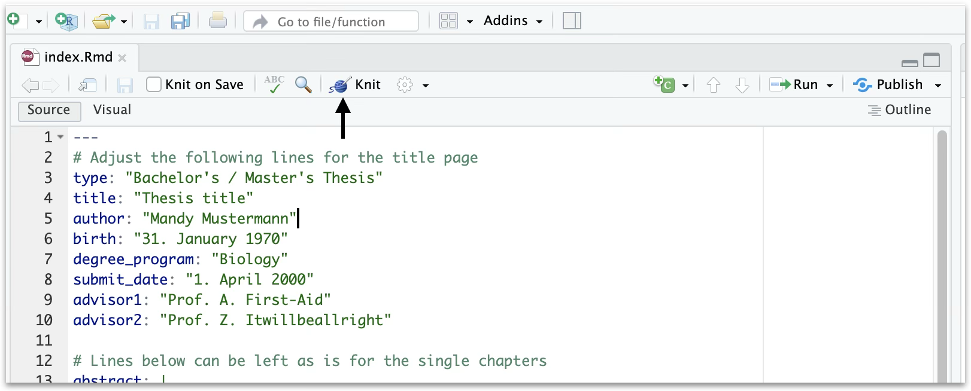
Task: Click the Save All documents icon
Action: (x=180, y=22)
